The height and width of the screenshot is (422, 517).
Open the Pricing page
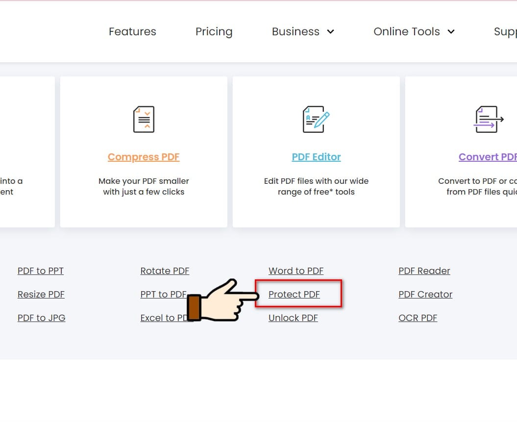point(214,32)
